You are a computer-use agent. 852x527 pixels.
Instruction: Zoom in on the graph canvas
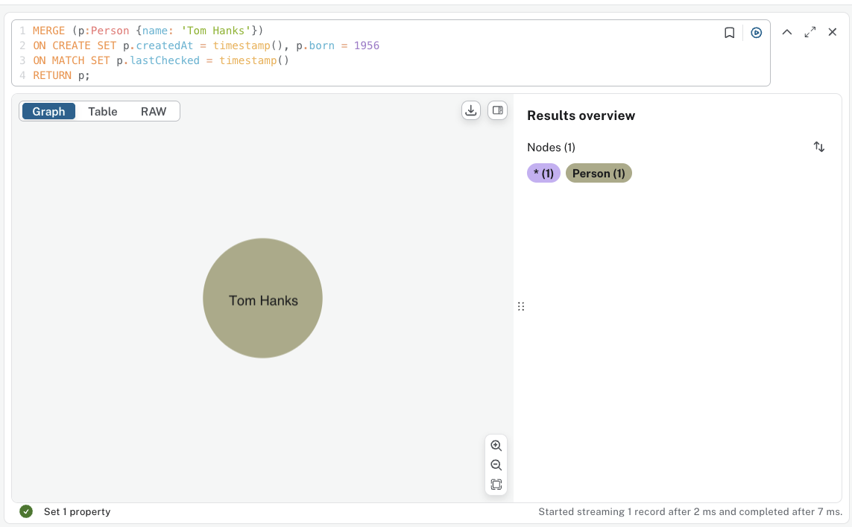[x=496, y=445]
